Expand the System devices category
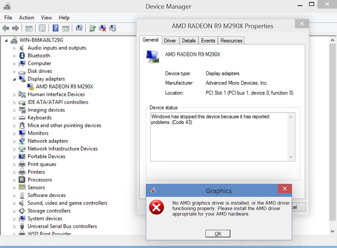 tap(14, 219)
